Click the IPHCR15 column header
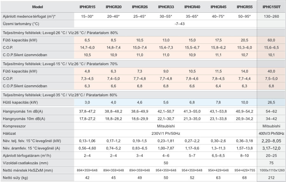Image resolution: width=286 pixels, height=182 pixels. pyautogui.click(x=87, y=7)
